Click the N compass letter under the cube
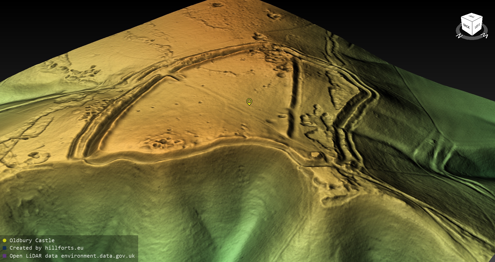 pyautogui.click(x=459, y=36)
